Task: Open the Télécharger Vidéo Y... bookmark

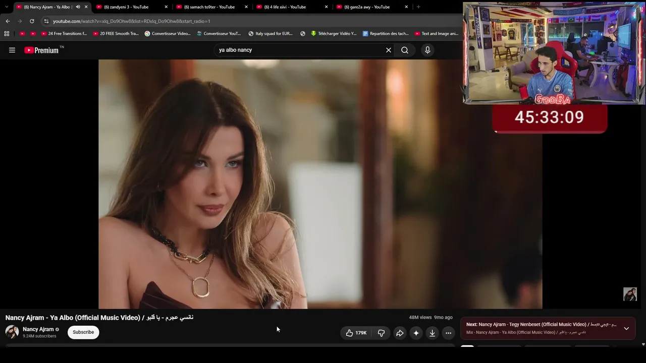Action: 334,34
